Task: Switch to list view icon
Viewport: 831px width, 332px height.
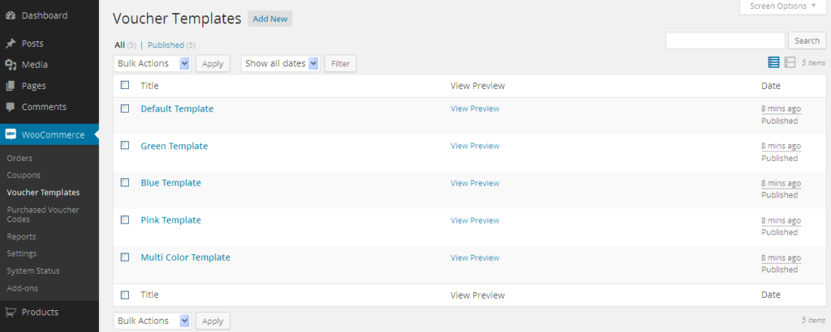Action: tap(773, 62)
